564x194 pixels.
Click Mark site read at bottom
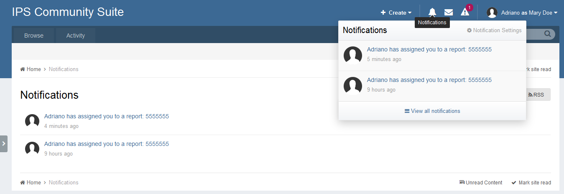coord(531,183)
